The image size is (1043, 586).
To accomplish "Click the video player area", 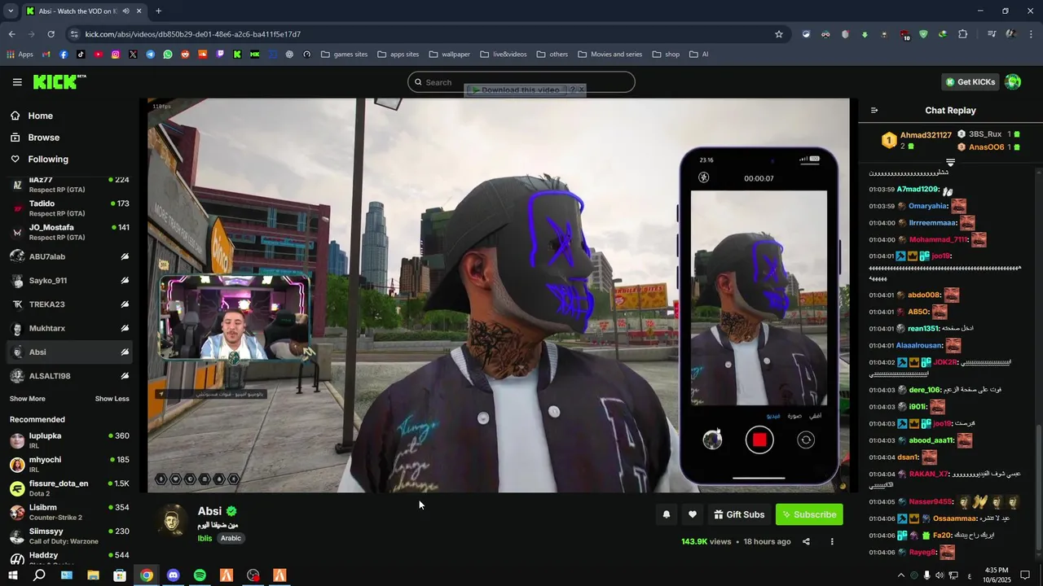I will 499,295.
